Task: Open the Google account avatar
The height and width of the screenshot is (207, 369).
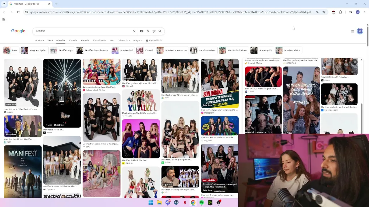Action: 360,31
